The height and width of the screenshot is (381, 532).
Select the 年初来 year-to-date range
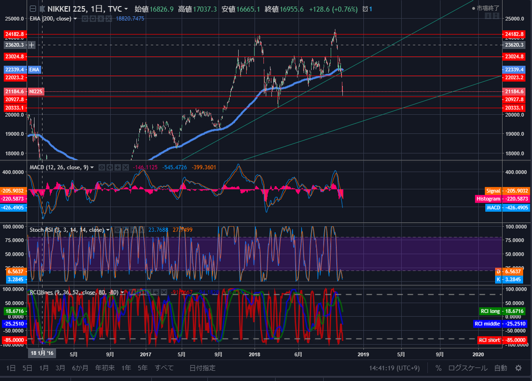point(105,368)
